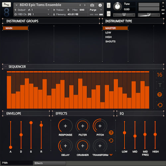
Task: Click the MIDI channel icon
Action: [x=16, y=14]
